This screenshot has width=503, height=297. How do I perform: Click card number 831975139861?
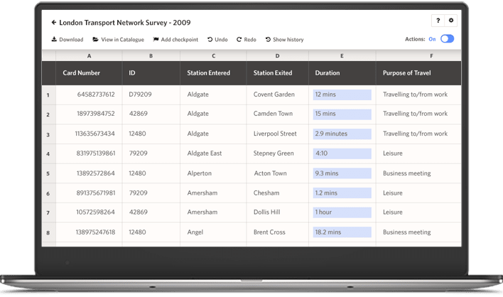click(x=96, y=153)
